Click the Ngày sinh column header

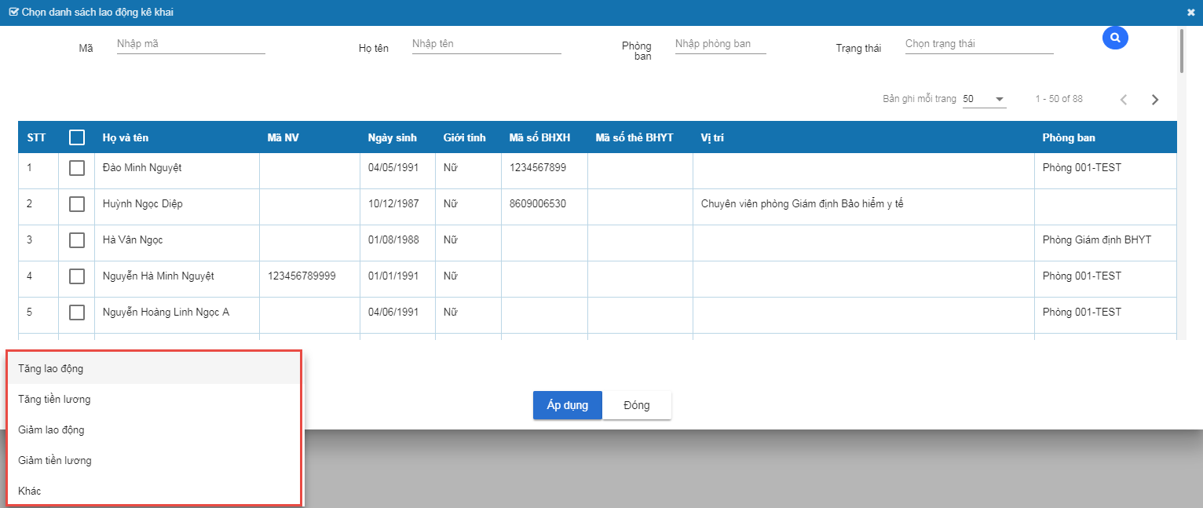pyautogui.click(x=393, y=137)
